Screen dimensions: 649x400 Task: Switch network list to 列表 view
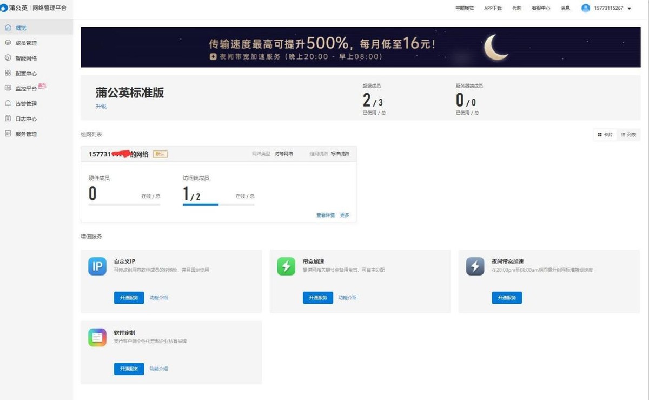[628, 134]
